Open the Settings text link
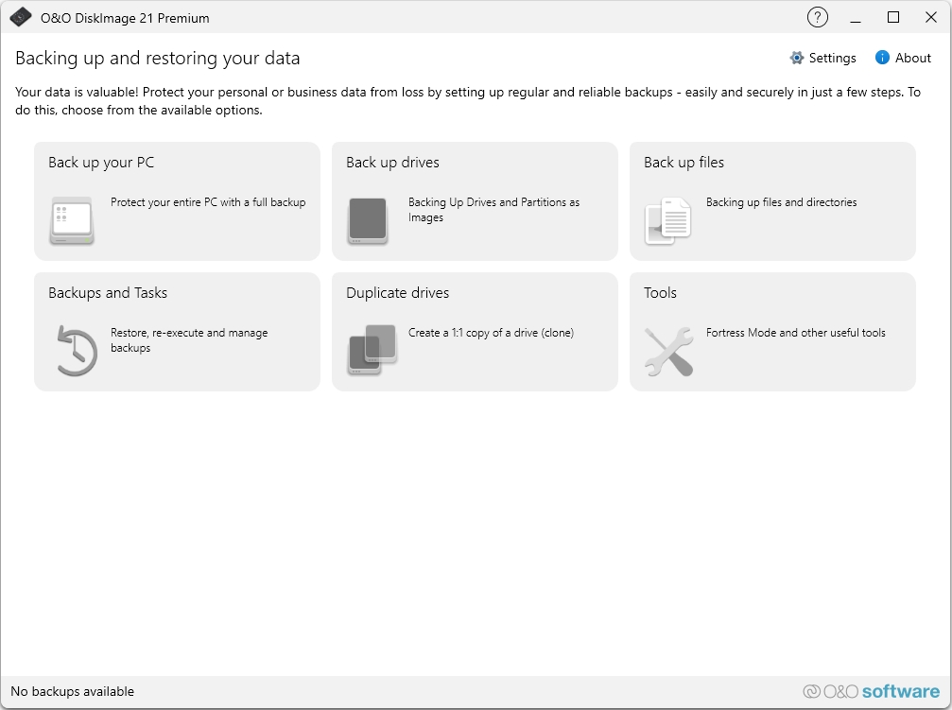952x710 pixels. click(833, 58)
